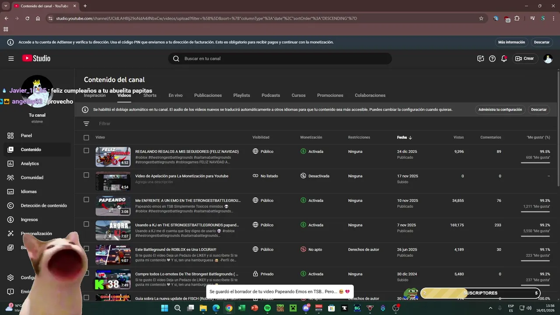Click Más información on AdSense banner
560x315 pixels.
point(511,42)
